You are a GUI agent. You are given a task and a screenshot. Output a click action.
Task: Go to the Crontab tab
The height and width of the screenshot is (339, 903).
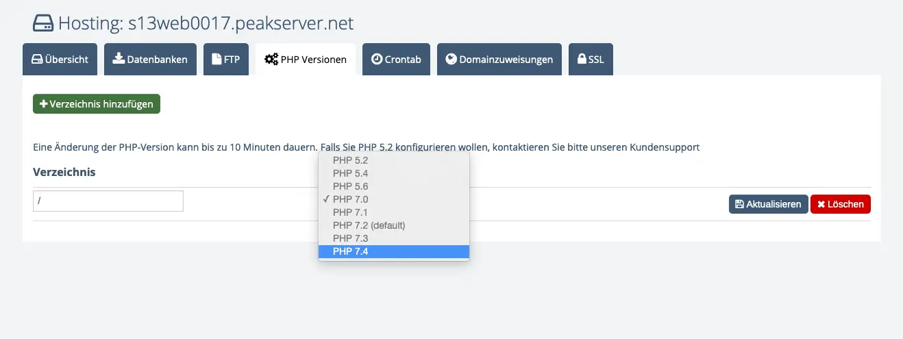(x=396, y=60)
